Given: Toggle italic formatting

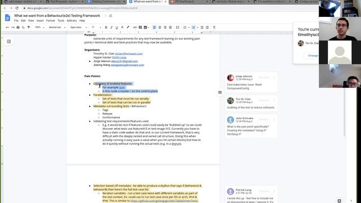Looking at the screenshot, I should 111,28.
